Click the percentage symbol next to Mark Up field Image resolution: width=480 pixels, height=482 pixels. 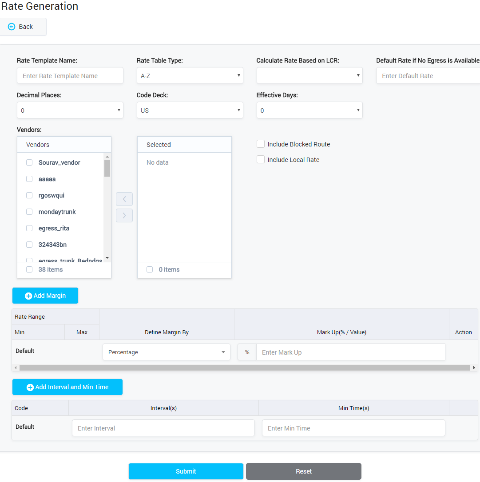247,352
